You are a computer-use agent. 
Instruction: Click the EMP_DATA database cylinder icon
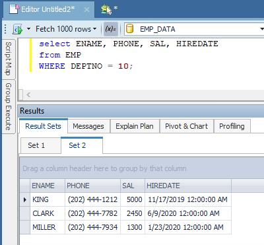click(x=130, y=29)
